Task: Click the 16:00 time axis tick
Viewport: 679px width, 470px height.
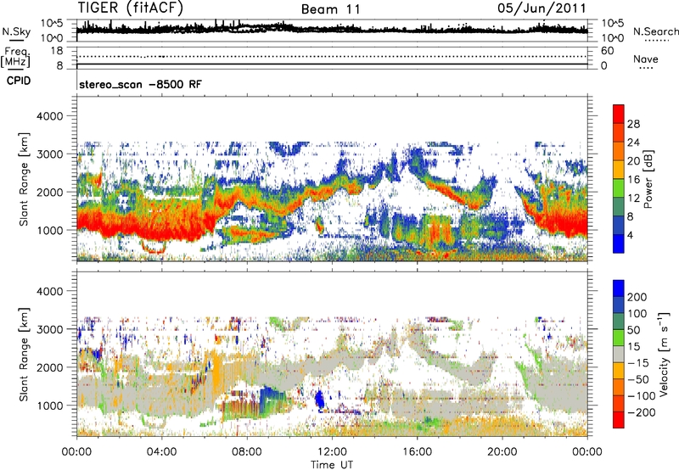Action: (417, 452)
